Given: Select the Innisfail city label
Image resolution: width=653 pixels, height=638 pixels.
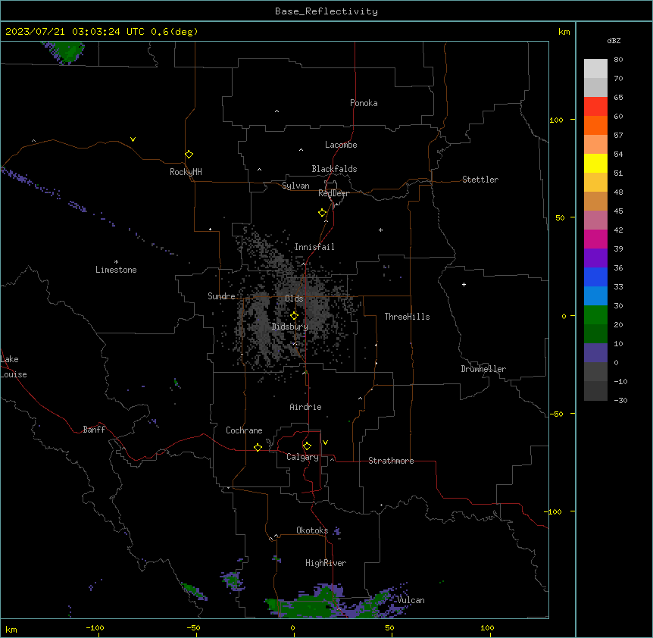Looking at the screenshot, I should click(314, 247).
